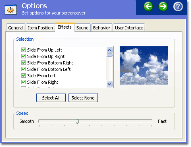This screenshot has width=191, height=147.
Task: Click the Select All button
Action: click(51, 98)
